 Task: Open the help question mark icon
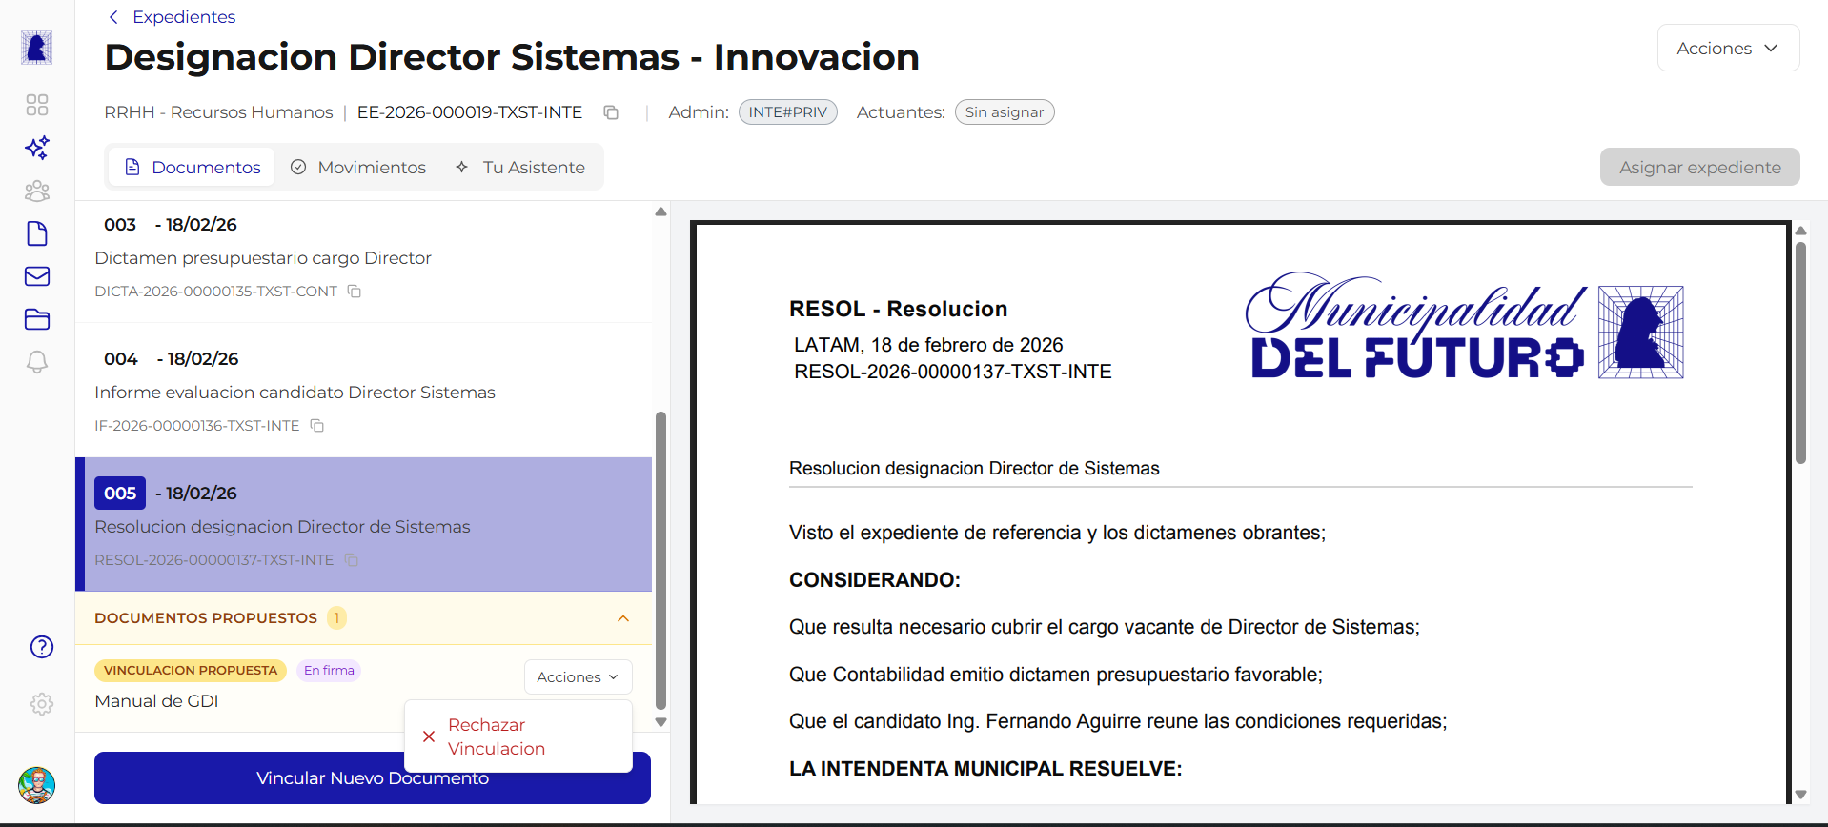click(42, 647)
